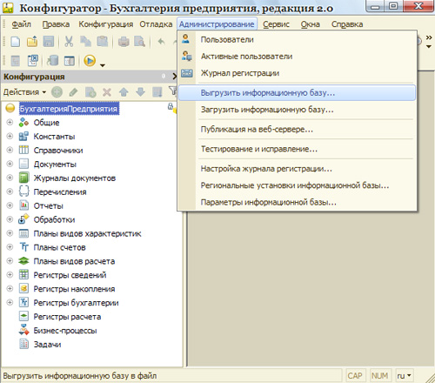Expand the Регистры сведений node
This screenshot has height=383, width=435.
coord(10,275)
